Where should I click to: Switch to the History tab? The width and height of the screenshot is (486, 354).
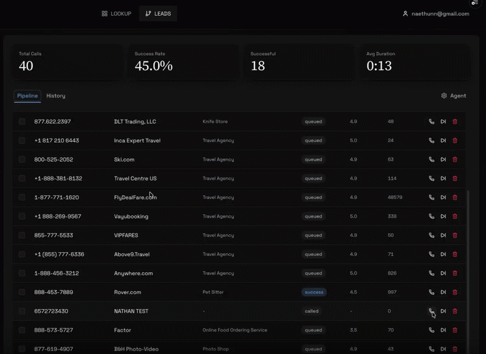click(56, 96)
